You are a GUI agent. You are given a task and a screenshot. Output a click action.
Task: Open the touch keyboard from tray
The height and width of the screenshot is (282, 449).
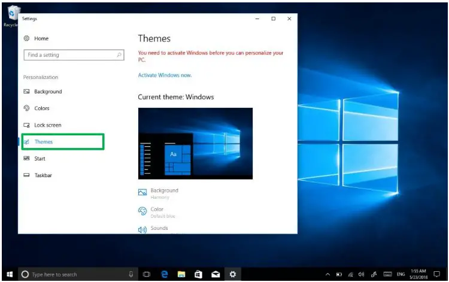click(x=387, y=274)
